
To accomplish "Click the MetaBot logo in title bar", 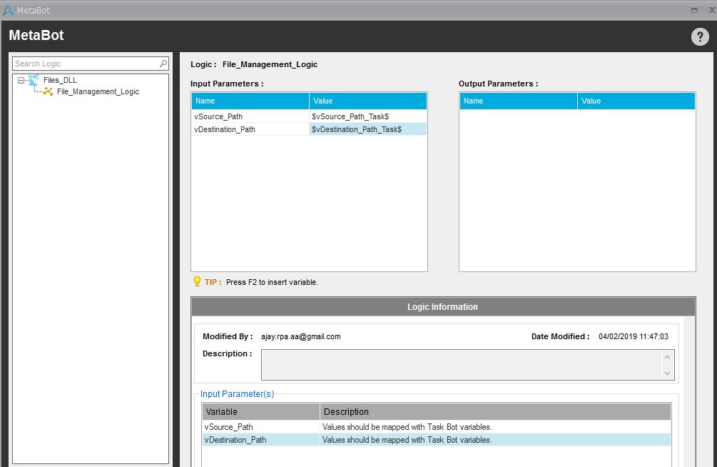I will coord(8,10).
